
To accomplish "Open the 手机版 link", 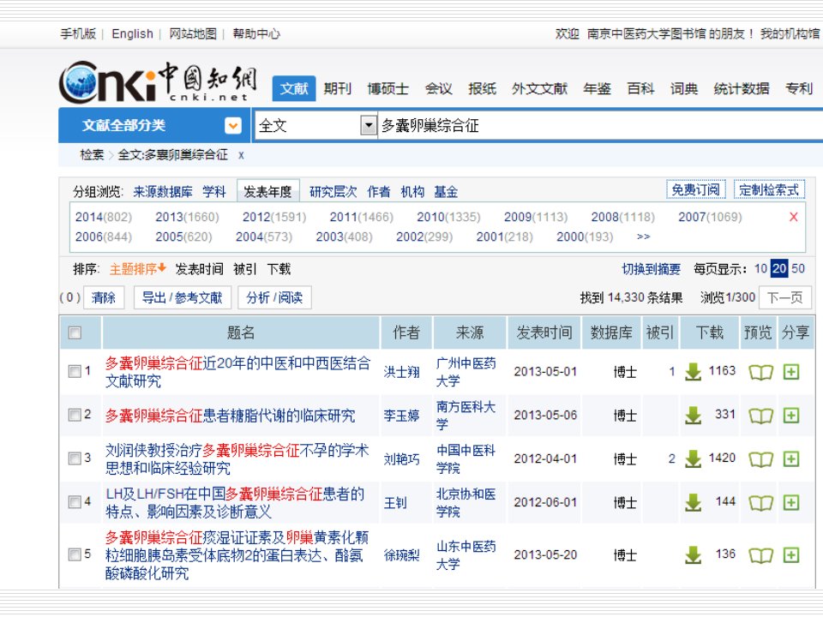I will (78, 33).
